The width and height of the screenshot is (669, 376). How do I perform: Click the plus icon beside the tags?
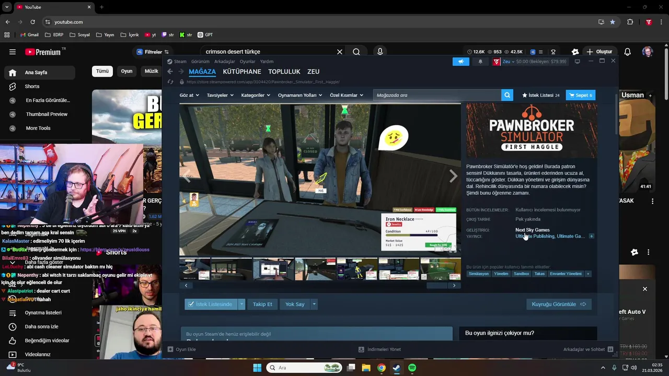coord(588,274)
